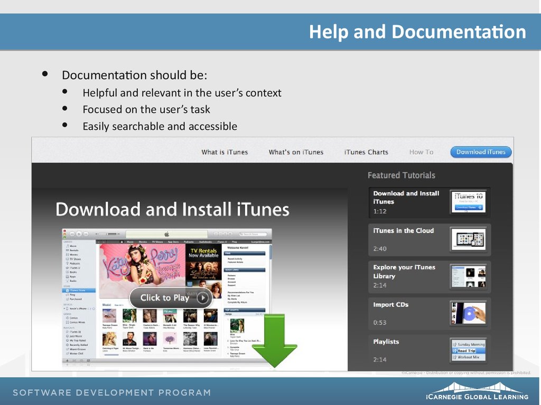
Task: Select the TV Shows tab in the store bar
Action: (x=157, y=242)
